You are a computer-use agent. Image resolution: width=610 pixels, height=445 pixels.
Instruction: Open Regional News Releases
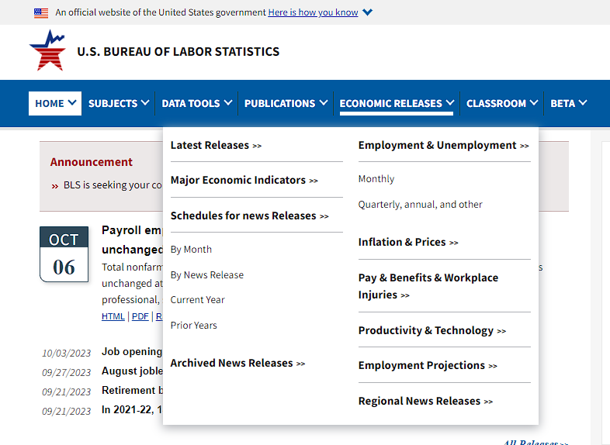425,401
